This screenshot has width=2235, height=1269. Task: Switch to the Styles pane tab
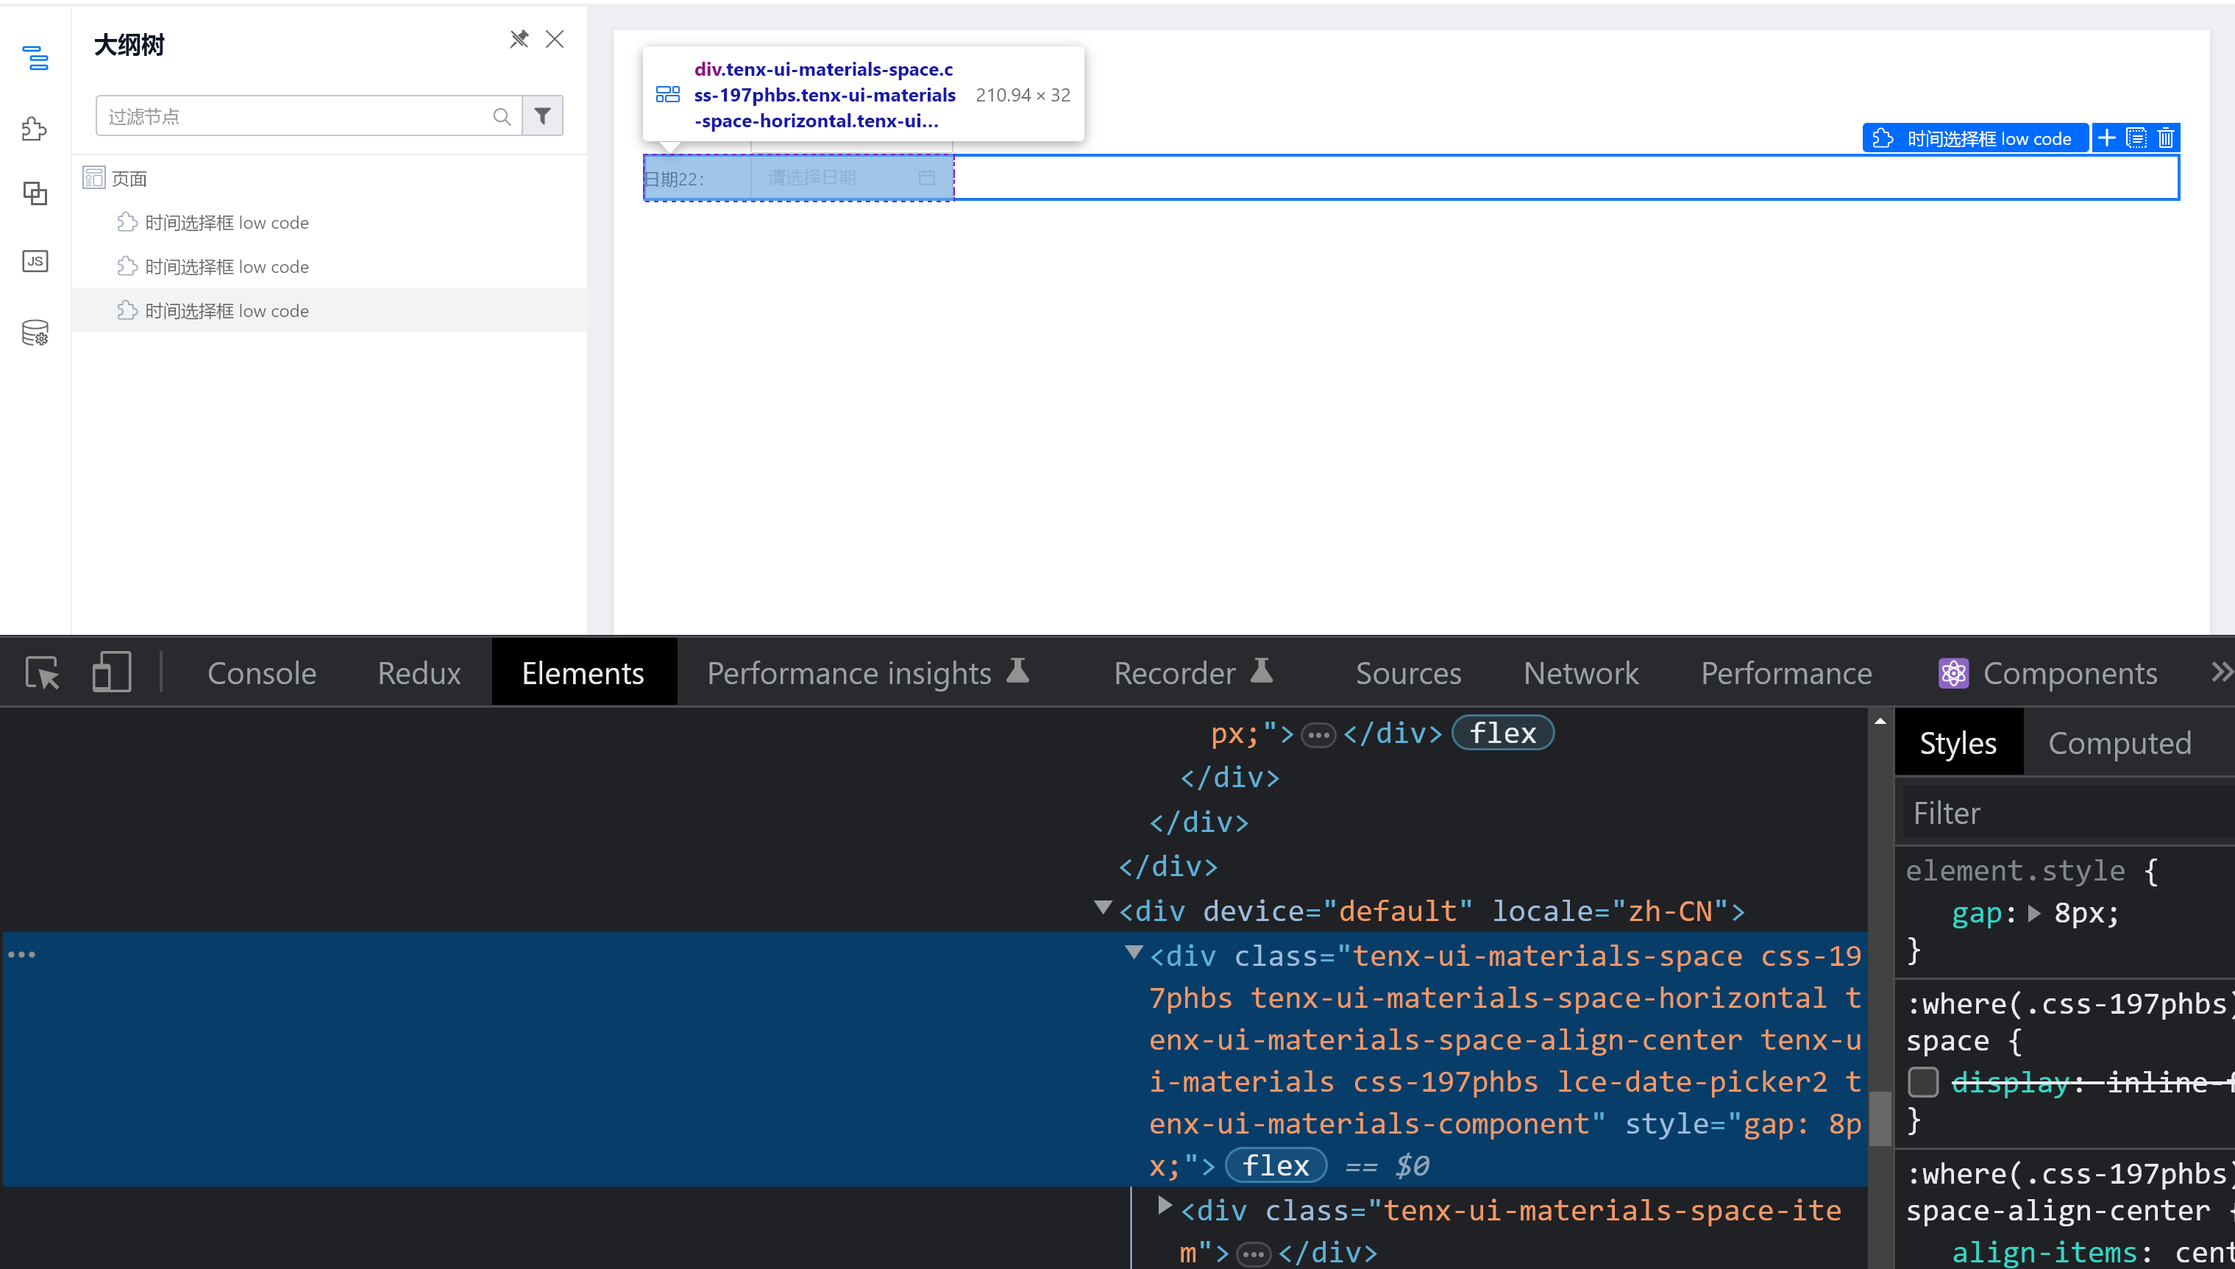coord(1958,742)
